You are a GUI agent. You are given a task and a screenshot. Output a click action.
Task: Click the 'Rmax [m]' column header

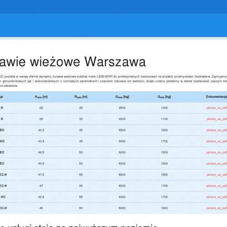click(x=81, y=97)
